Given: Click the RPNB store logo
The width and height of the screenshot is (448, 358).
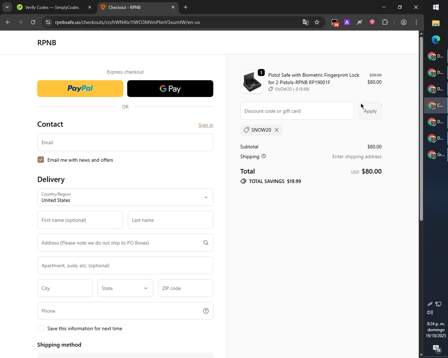Looking at the screenshot, I should (47, 43).
